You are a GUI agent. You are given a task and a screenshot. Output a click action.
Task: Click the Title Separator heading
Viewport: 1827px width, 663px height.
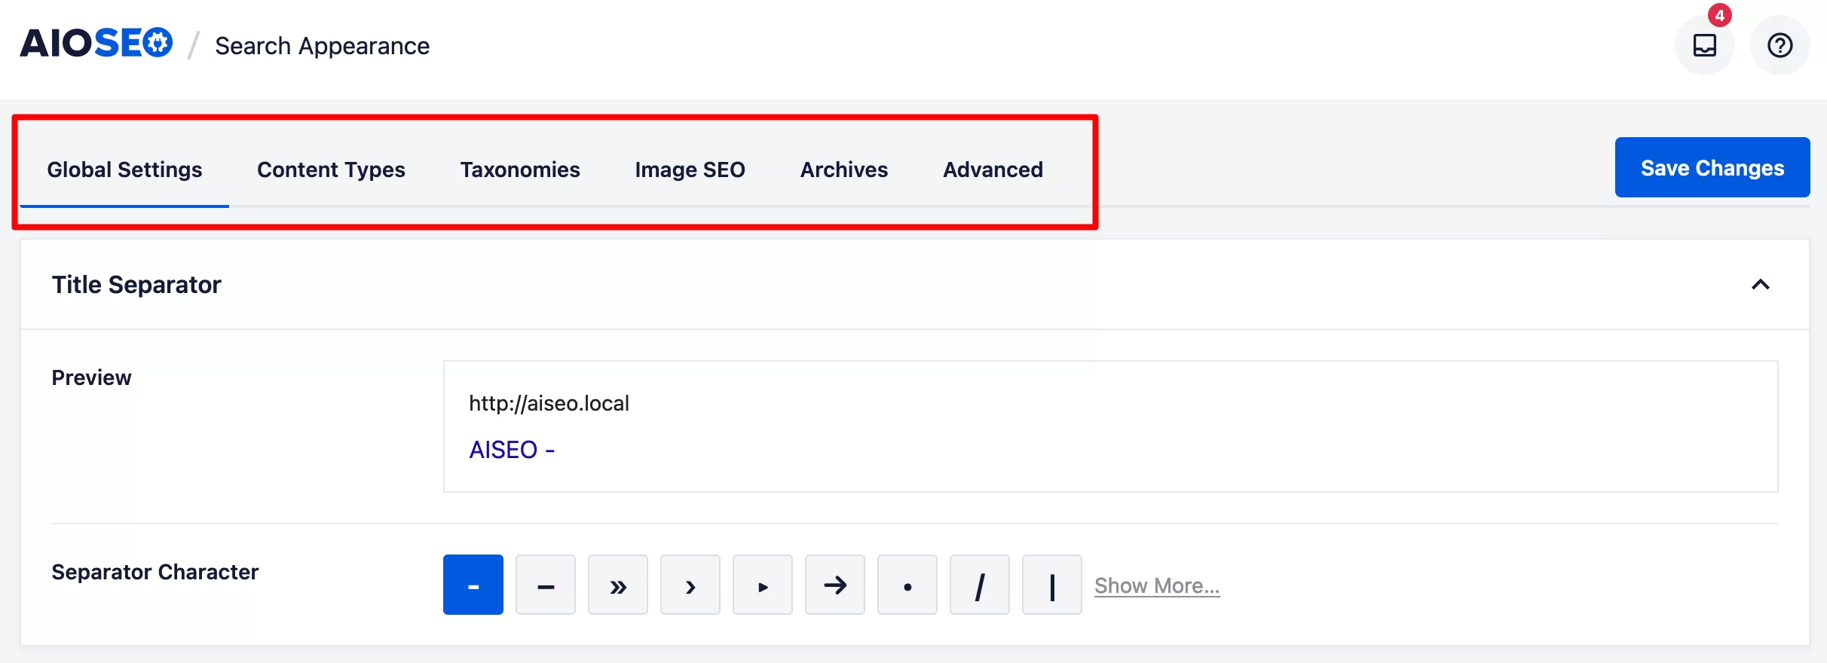pos(136,285)
